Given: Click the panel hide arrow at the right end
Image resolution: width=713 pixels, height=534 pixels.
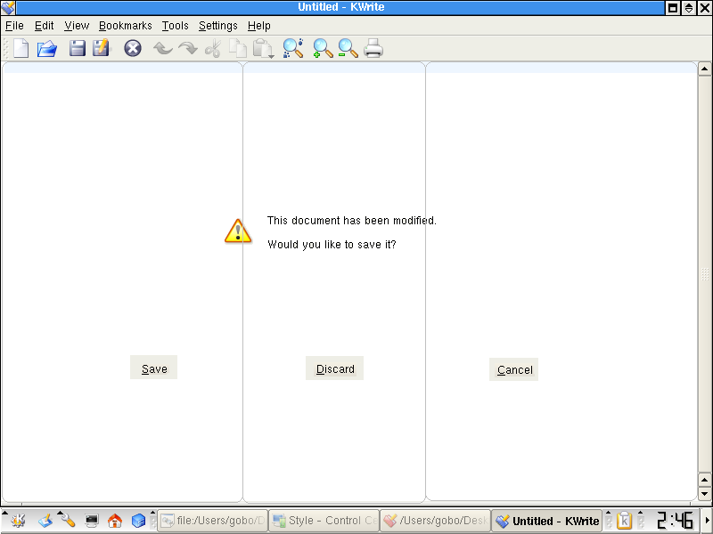Looking at the screenshot, I should [708, 521].
